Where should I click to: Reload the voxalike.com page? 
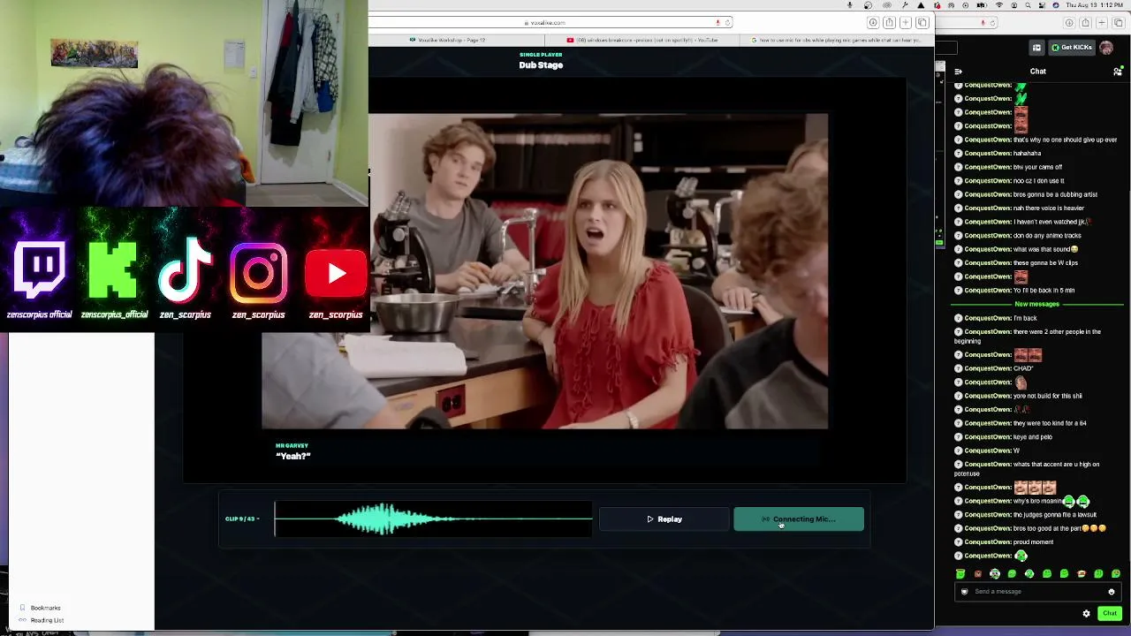(727, 22)
